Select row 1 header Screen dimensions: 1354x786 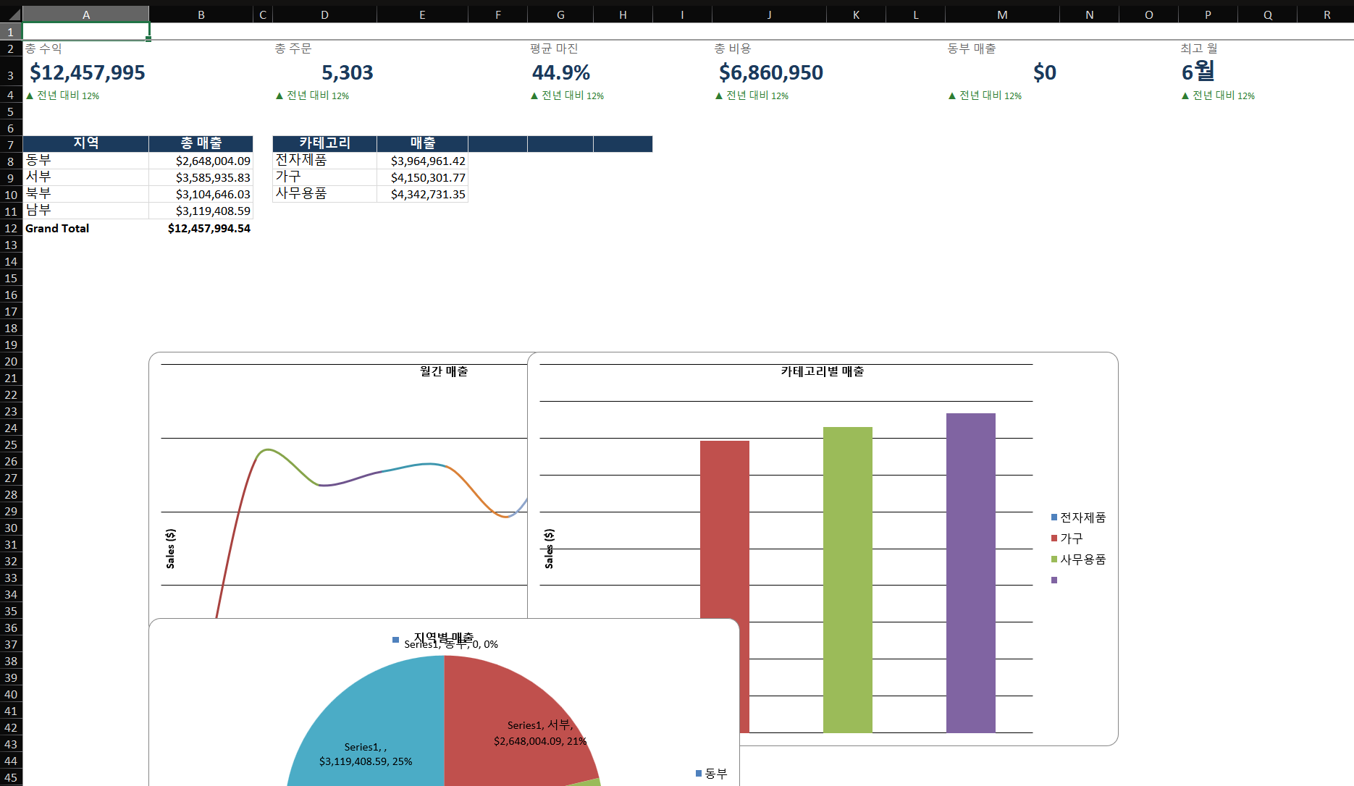[11, 32]
